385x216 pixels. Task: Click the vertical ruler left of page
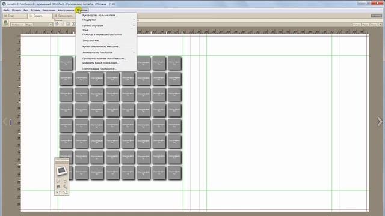click(19, 122)
